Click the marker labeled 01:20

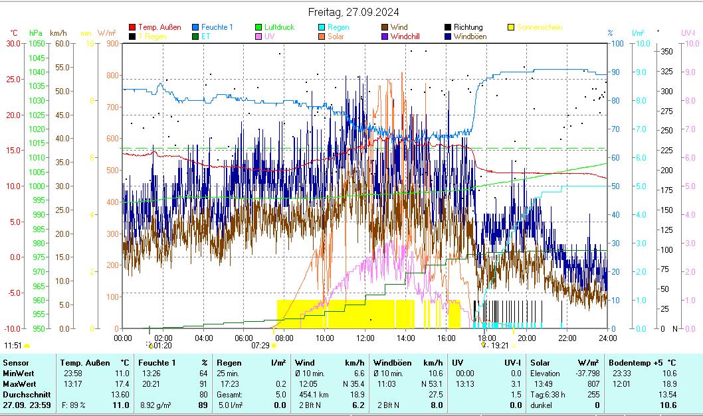click(151, 345)
